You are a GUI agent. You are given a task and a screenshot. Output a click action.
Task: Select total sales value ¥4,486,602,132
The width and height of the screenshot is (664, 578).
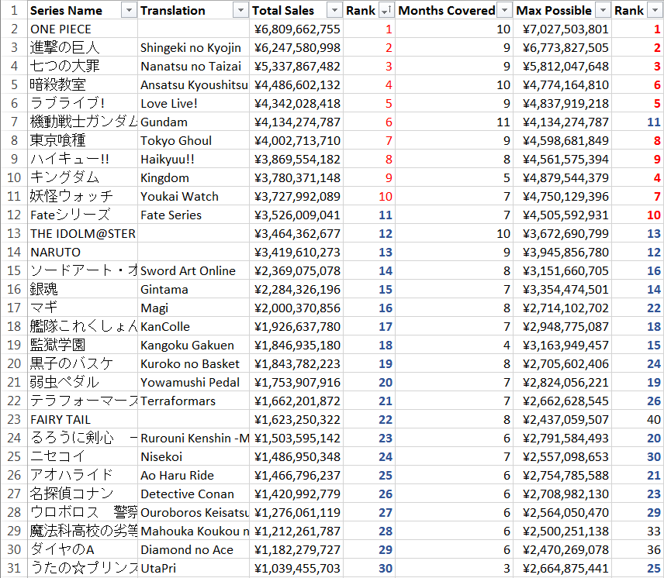point(296,85)
